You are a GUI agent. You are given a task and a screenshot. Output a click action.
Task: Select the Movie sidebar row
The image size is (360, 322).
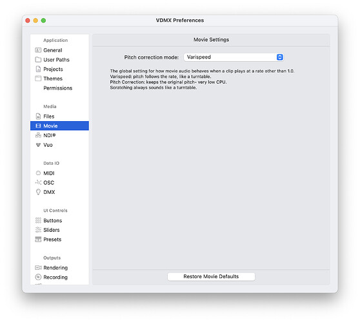tap(59, 126)
